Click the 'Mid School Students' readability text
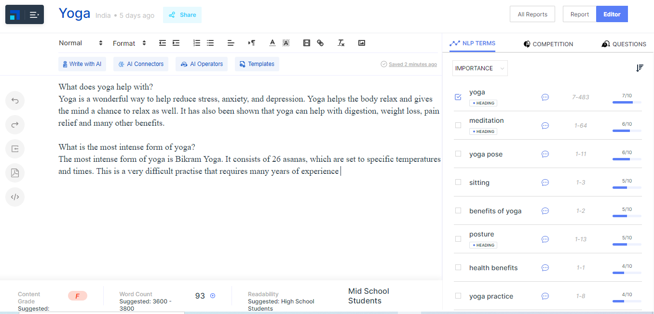This screenshot has height=314, width=654. (x=368, y=296)
